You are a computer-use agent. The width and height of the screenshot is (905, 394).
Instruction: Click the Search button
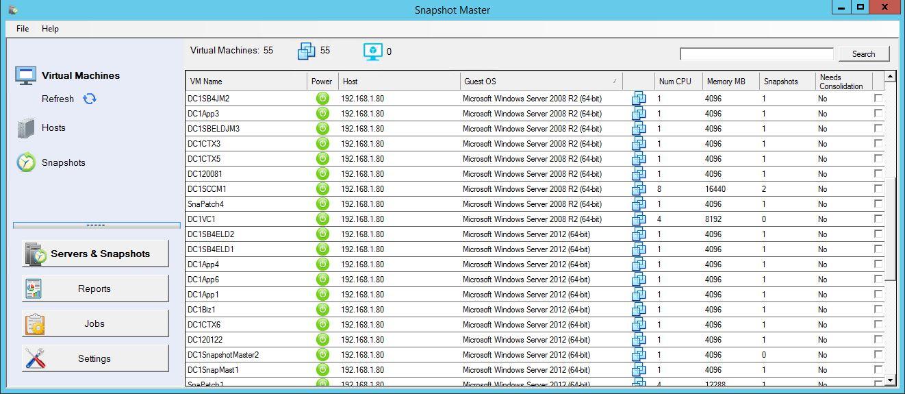tap(863, 54)
